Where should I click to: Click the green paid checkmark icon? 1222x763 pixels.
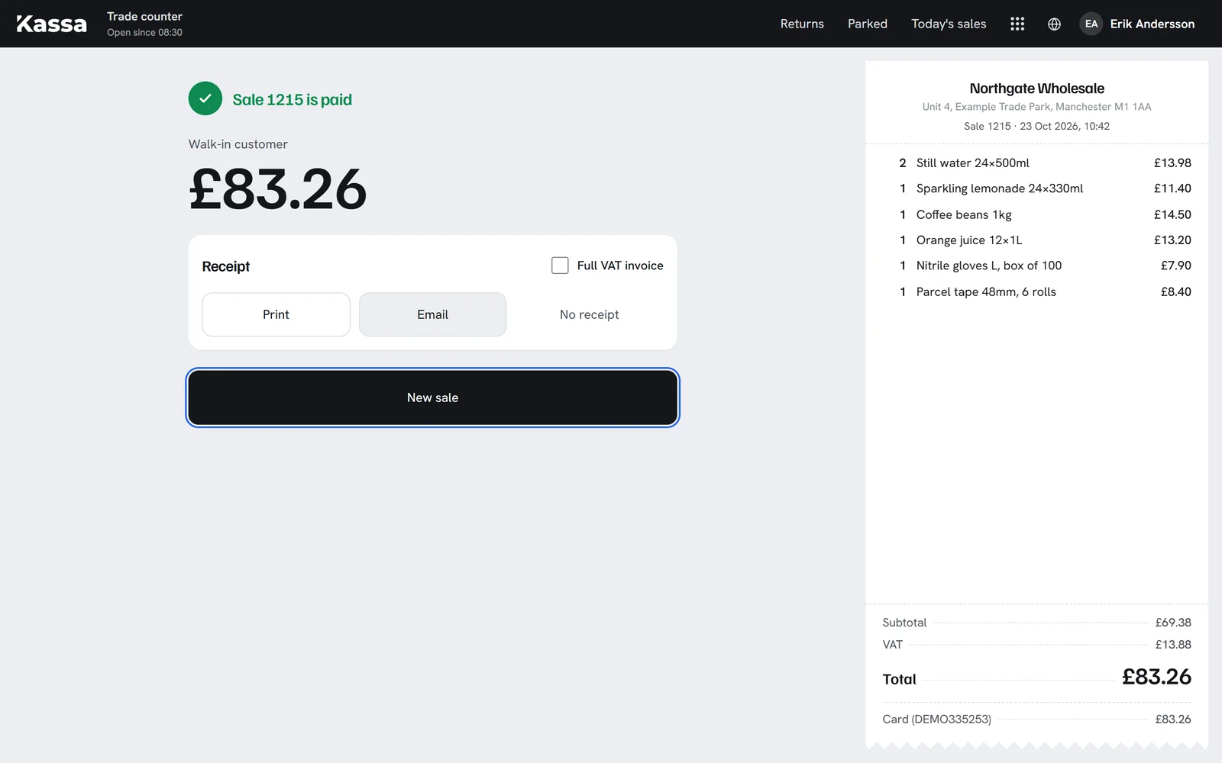(205, 98)
